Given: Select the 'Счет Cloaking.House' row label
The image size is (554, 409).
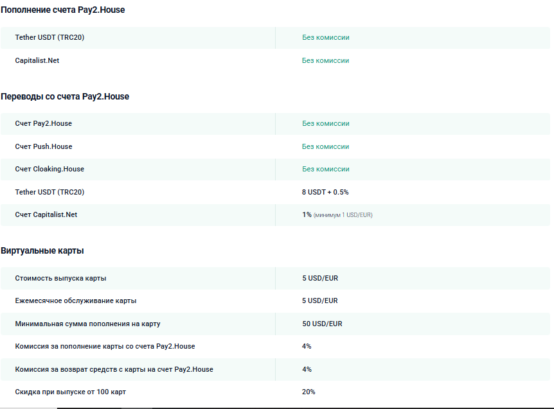Looking at the screenshot, I should [x=49, y=169].
